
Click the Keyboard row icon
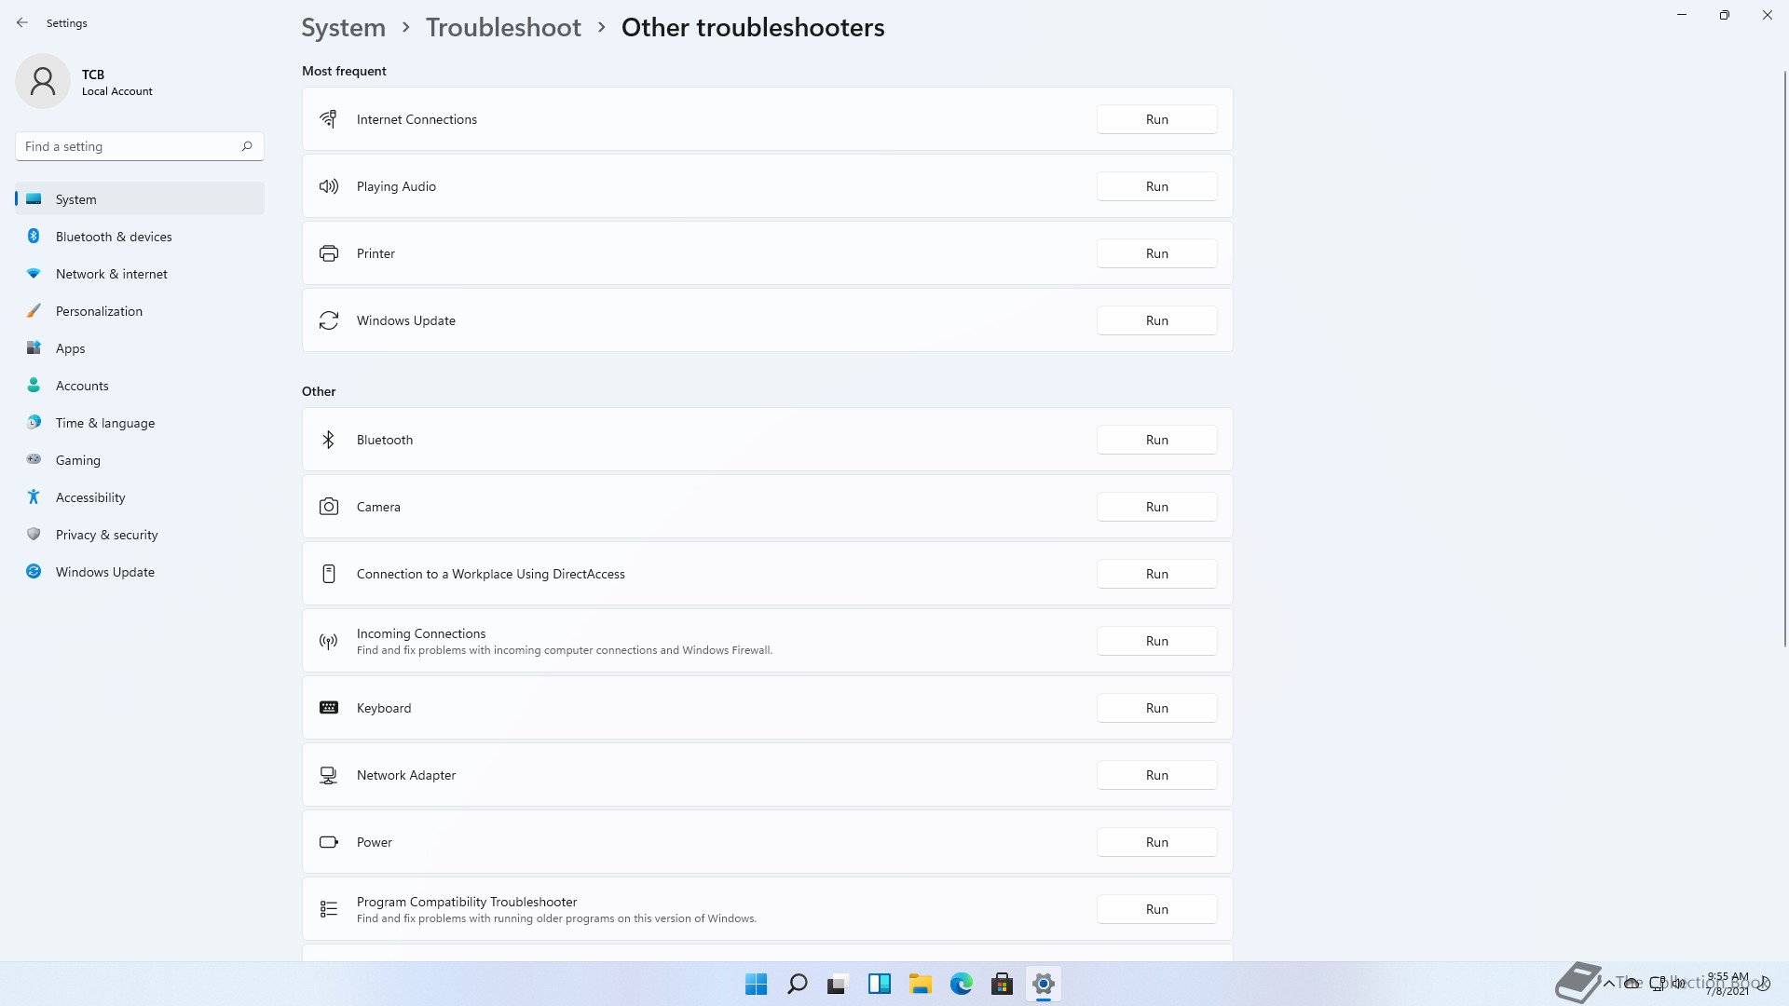pos(328,708)
